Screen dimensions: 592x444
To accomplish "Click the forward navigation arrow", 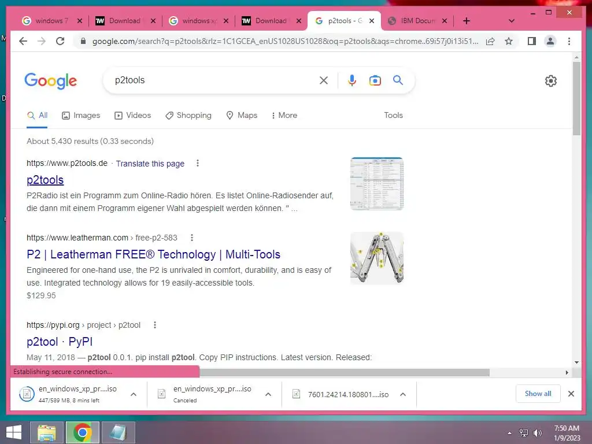I will (x=42, y=41).
